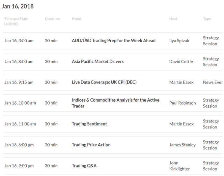Open Live Data Coverage: UK CPI (DEC)
Image resolution: width=224 pixels, height=176 pixels.
point(104,82)
